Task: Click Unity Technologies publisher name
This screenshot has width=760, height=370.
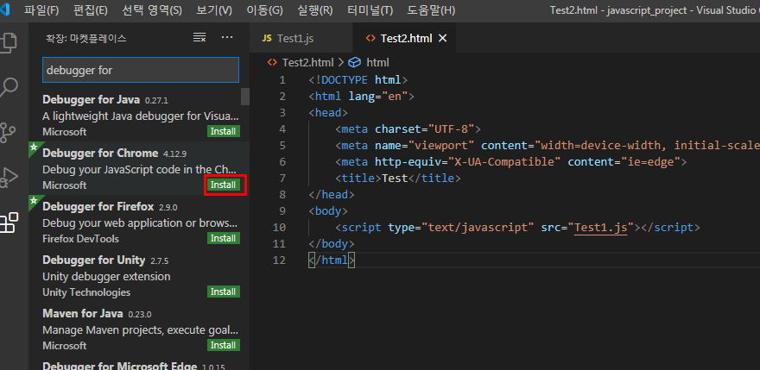Action: tap(86, 292)
